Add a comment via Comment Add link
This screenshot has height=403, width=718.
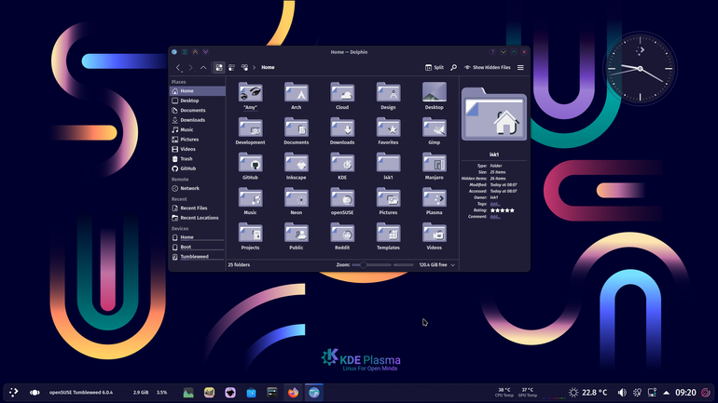(494, 217)
